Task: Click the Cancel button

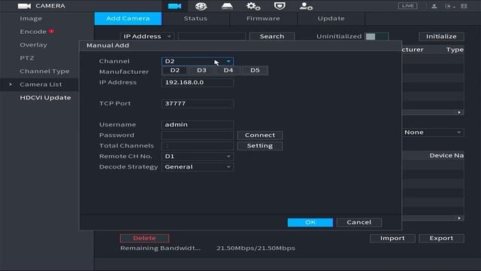Action: coord(359,222)
